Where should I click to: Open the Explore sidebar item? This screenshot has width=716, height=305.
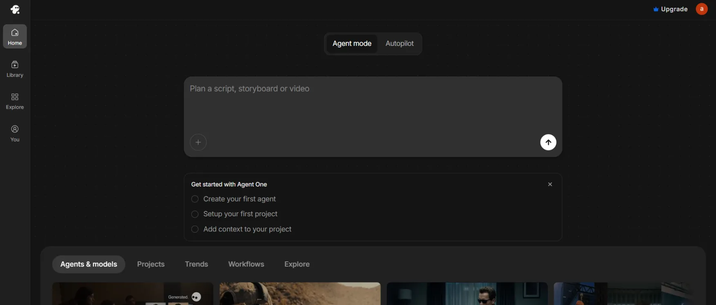[x=15, y=101]
